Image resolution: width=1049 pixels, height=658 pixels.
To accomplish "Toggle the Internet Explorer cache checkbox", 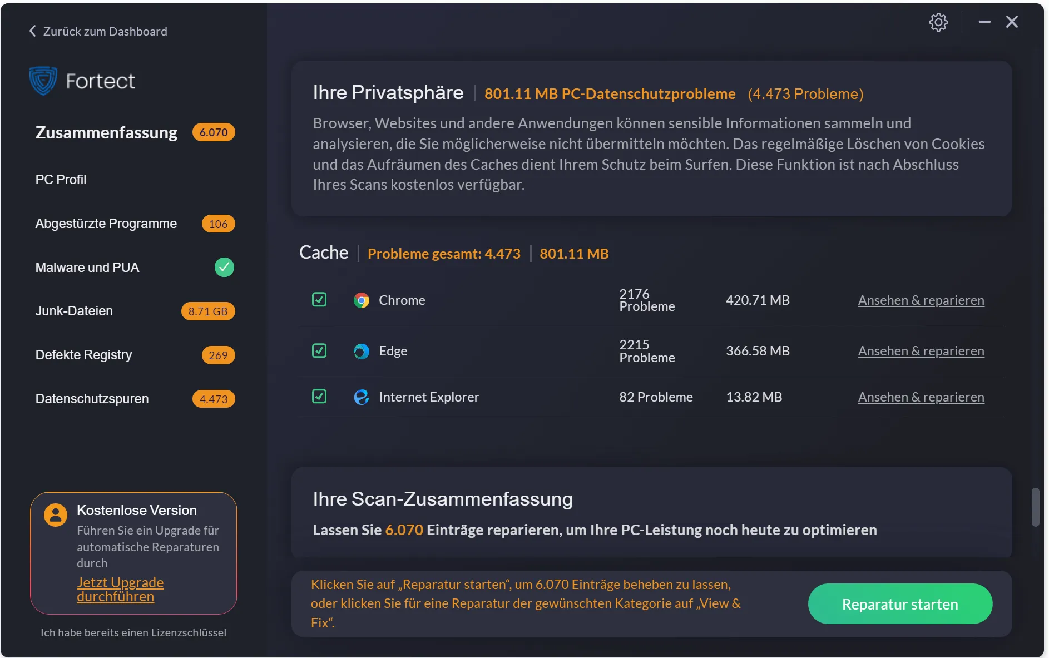I will (319, 397).
